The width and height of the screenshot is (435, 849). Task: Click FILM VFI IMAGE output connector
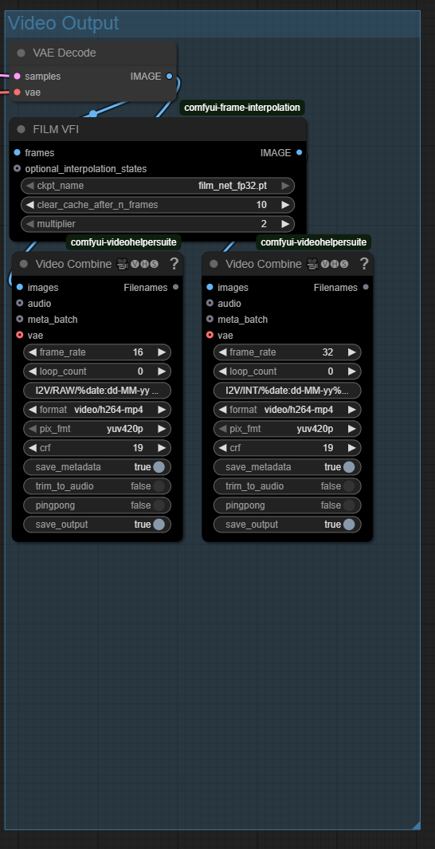tap(300, 153)
